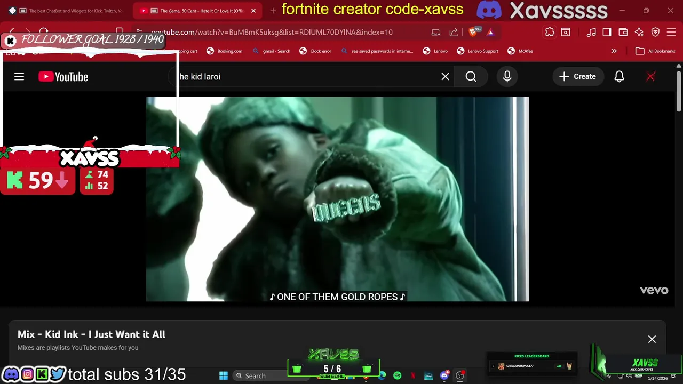The image size is (683, 384).
Task: Open Spotify from the taskbar
Action: click(398, 375)
